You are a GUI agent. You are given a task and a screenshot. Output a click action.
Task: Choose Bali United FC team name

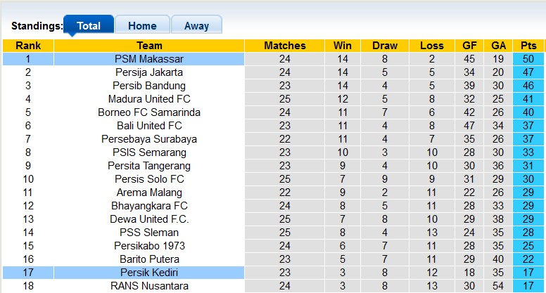click(x=149, y=126)
